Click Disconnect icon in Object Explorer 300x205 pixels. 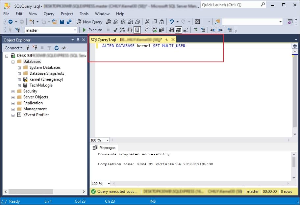pos(35,48)
